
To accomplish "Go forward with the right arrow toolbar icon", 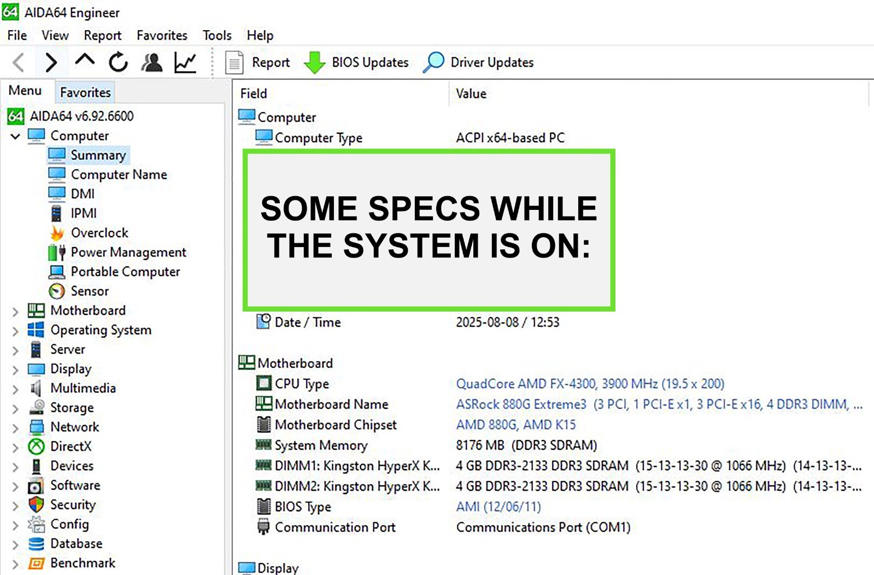I will (51, 62).
